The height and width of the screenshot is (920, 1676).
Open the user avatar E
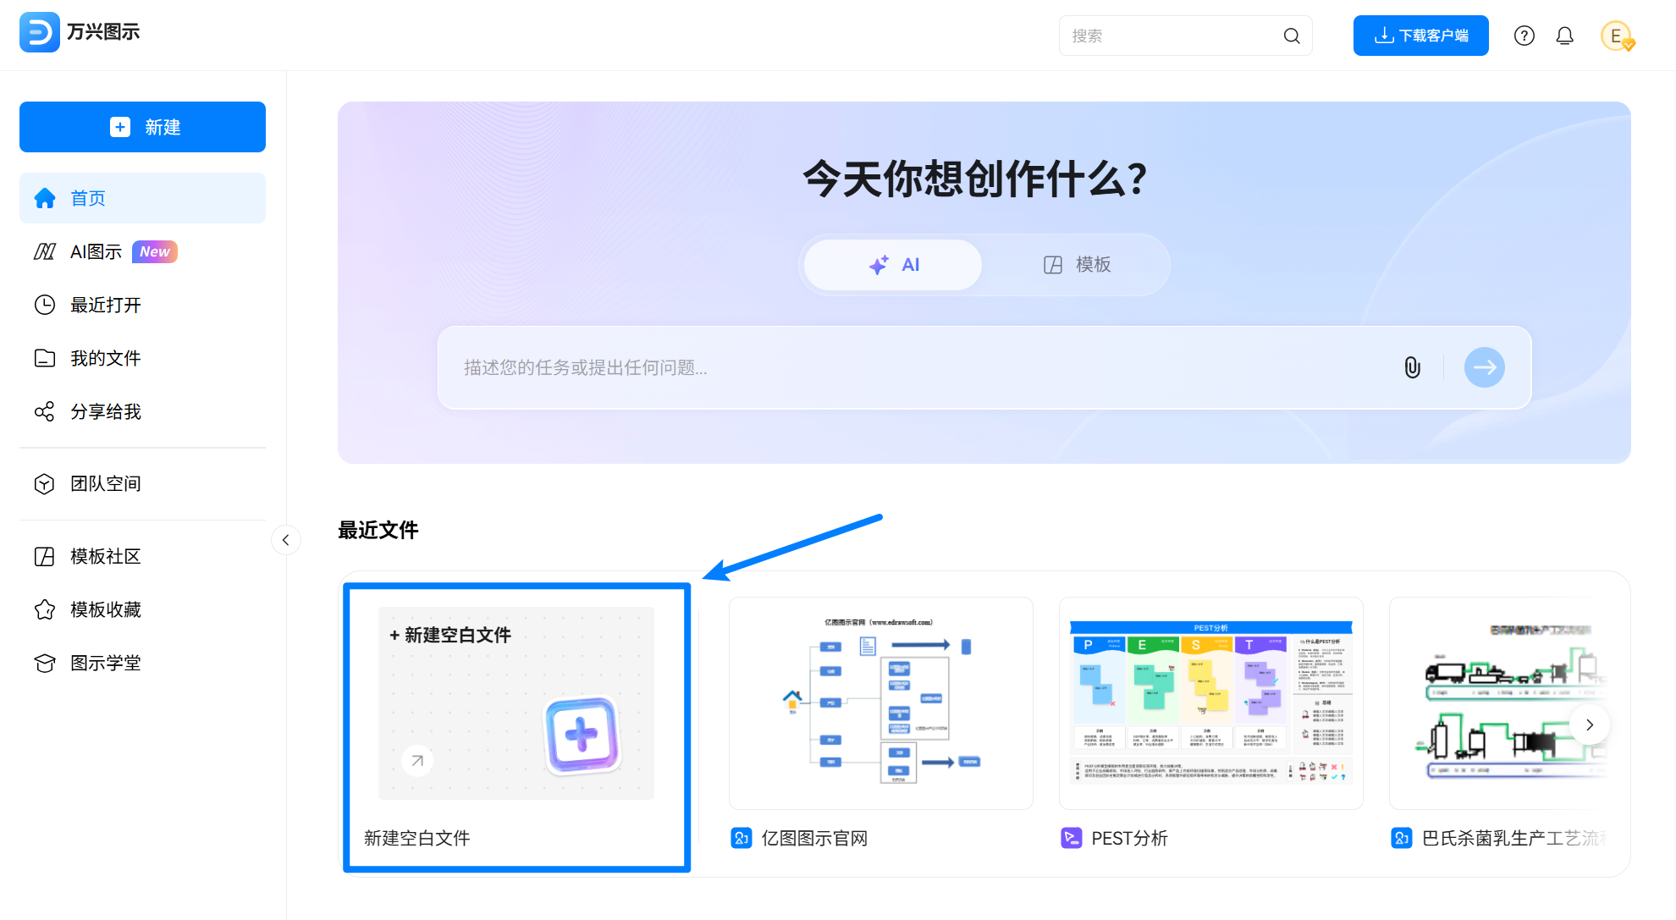[x=1616, y=36]
